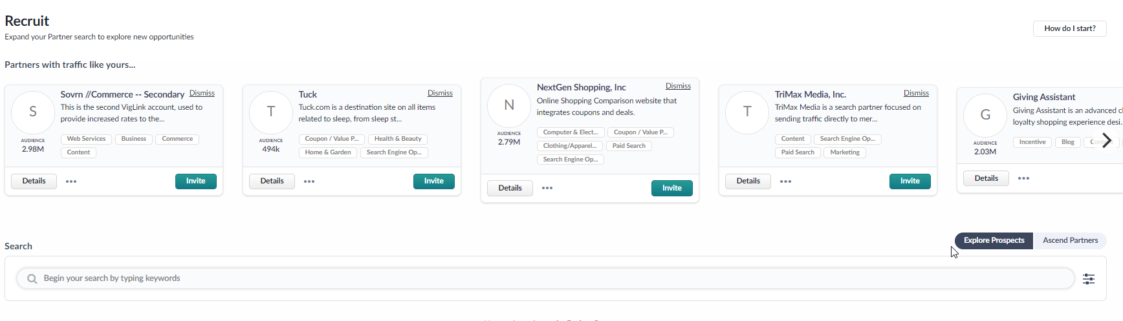1123x321 pixels.
Task: Click audience value 2.98M
Action: click(33, 149)
